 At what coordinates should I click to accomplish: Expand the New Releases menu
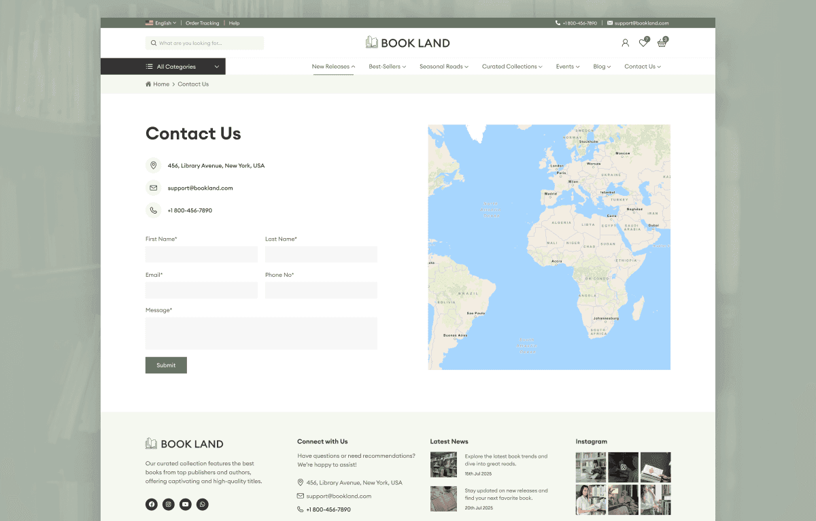click(x=333, y=67)
